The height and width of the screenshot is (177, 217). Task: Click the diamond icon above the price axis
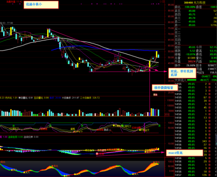[161, 2]
